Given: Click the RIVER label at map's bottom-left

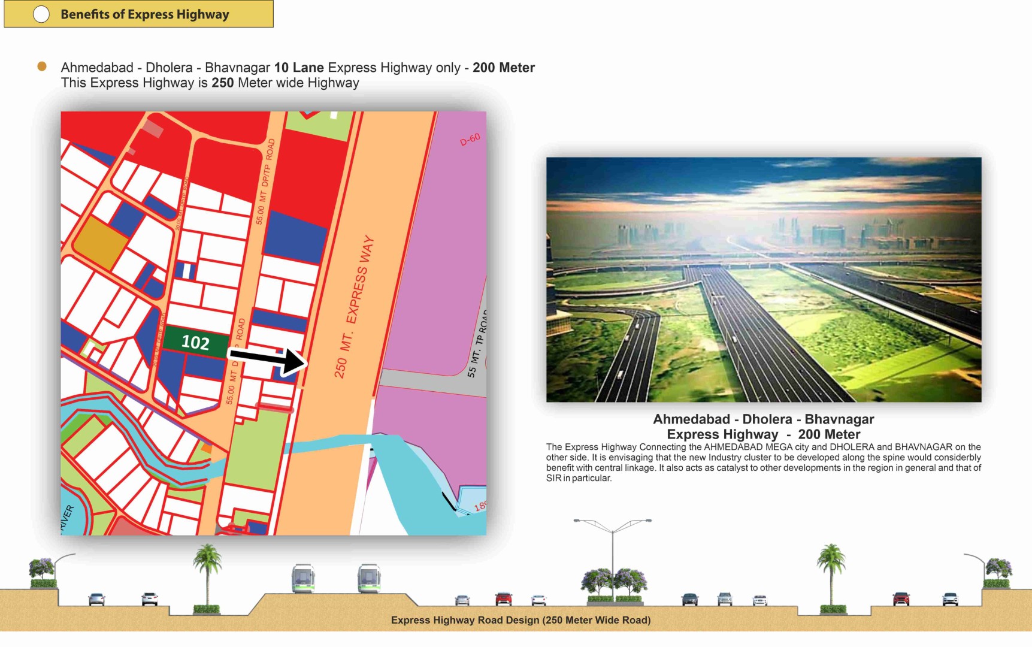Looking at the screenshot, I should point(68,518).
